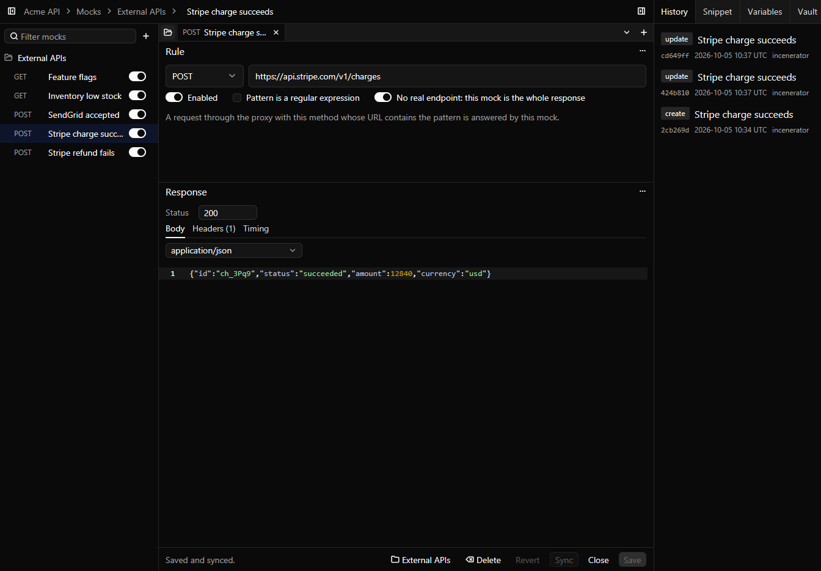Open history entry with hash 2cb269d
The width and height of the screenshot is (821, 571).
click(x=737, y=122)
